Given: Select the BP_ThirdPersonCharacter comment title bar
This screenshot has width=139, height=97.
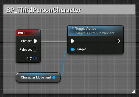Looking at the screenshot, I should coord(69,10).
